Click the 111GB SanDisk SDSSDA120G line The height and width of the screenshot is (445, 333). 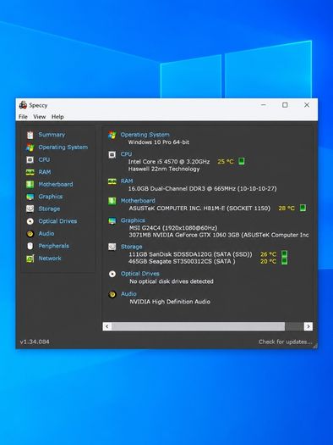190,254
